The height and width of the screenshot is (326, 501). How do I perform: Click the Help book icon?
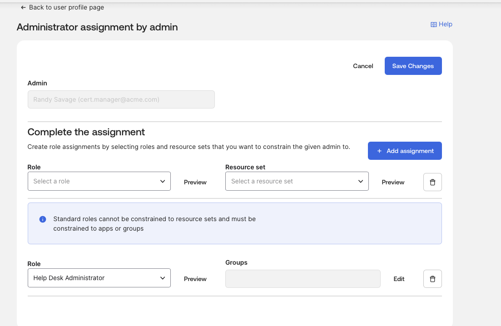click(434, 25)
